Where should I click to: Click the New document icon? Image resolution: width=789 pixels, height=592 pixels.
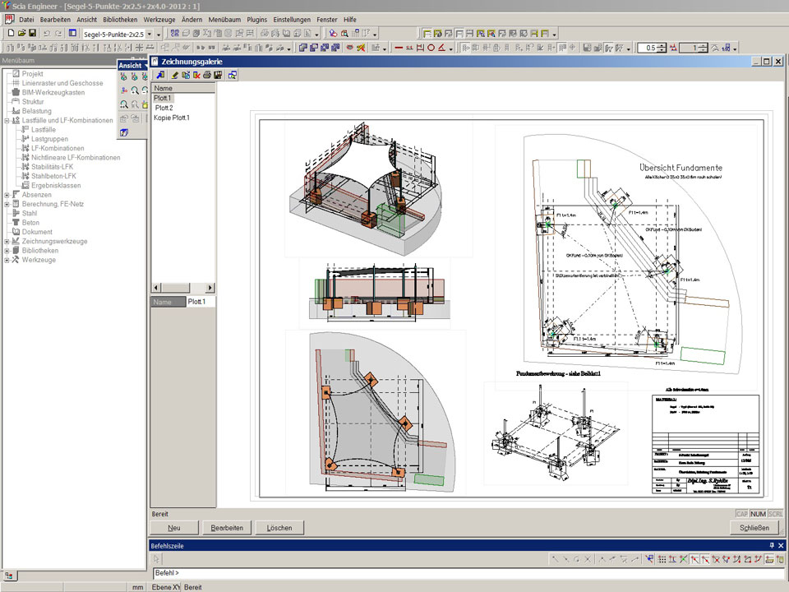point(11,34)
